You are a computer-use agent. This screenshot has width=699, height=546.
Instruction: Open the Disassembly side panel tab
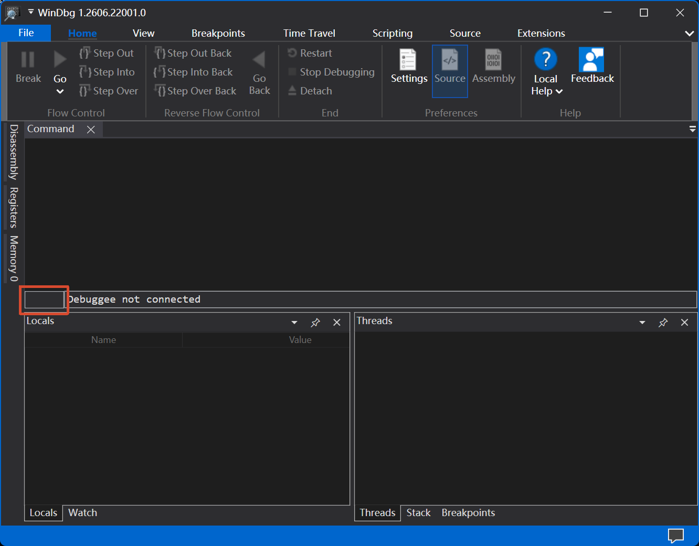14,152
